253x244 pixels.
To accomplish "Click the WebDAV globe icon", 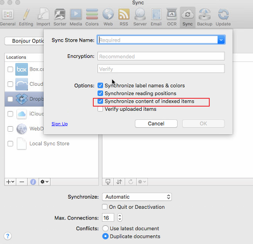I will click(x=22, y=129).
